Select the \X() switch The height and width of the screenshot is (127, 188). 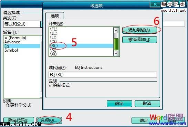81,54
